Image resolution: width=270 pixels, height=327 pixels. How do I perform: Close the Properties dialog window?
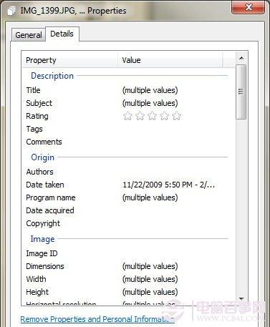tap(248, 7)
